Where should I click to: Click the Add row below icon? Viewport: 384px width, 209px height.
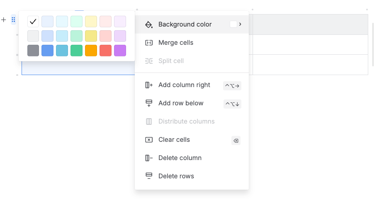tap(149, 103)
